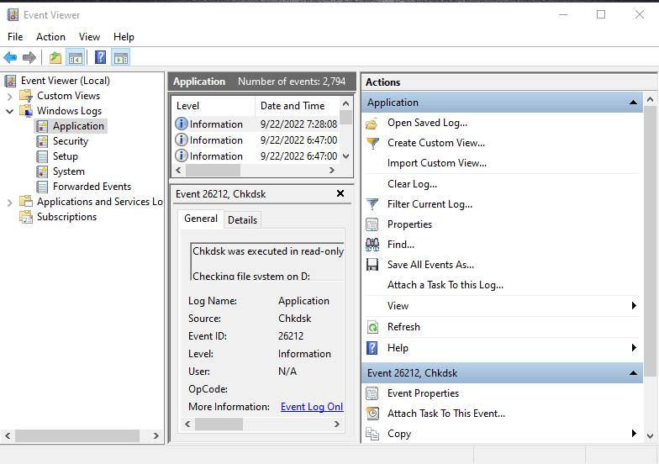Click the Back arrow toolbar icon

tap(10, 57)
